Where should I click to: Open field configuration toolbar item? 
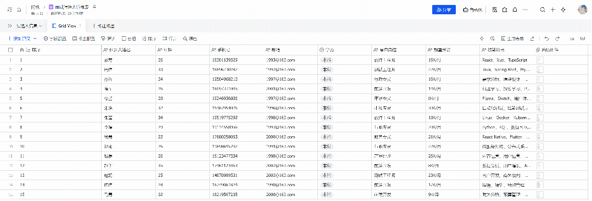[55, 38]
